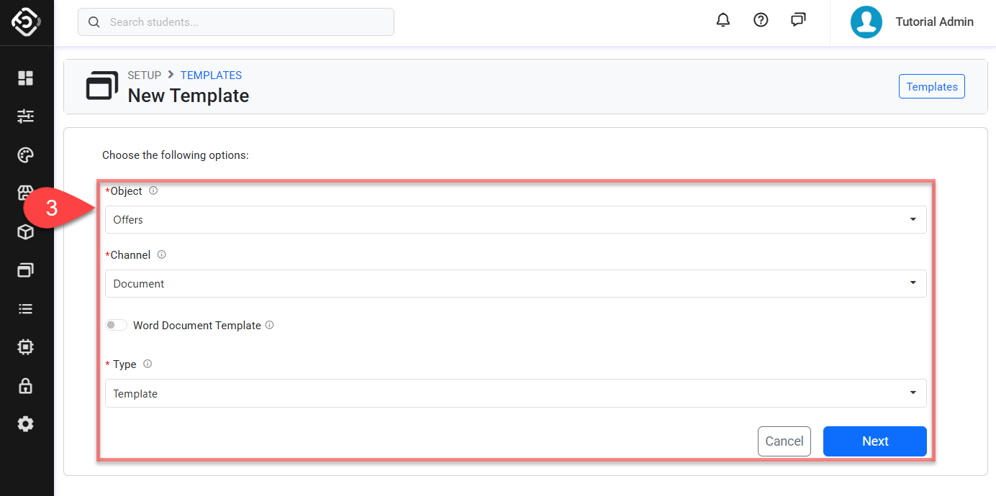This screenshot has height=496, width=996.
Task: Open the chat messages icon
Action: click(798, 20)
